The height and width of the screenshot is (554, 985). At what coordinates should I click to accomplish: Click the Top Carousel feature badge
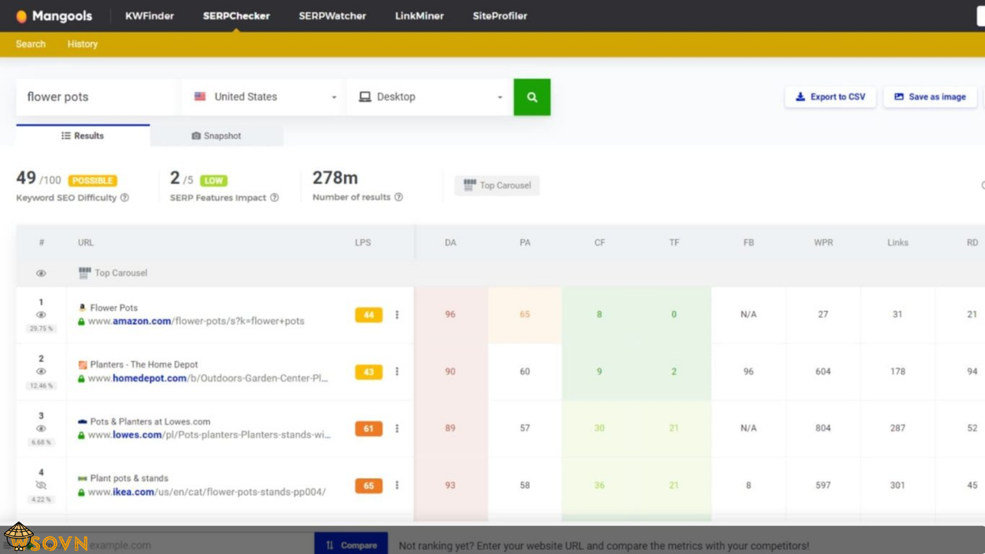[497, 185]
